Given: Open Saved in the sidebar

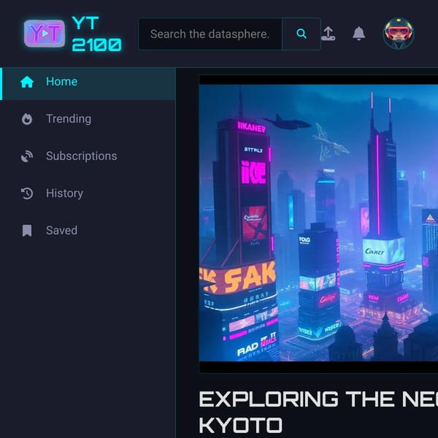Looking at the screenshot, I should point(88,231).
